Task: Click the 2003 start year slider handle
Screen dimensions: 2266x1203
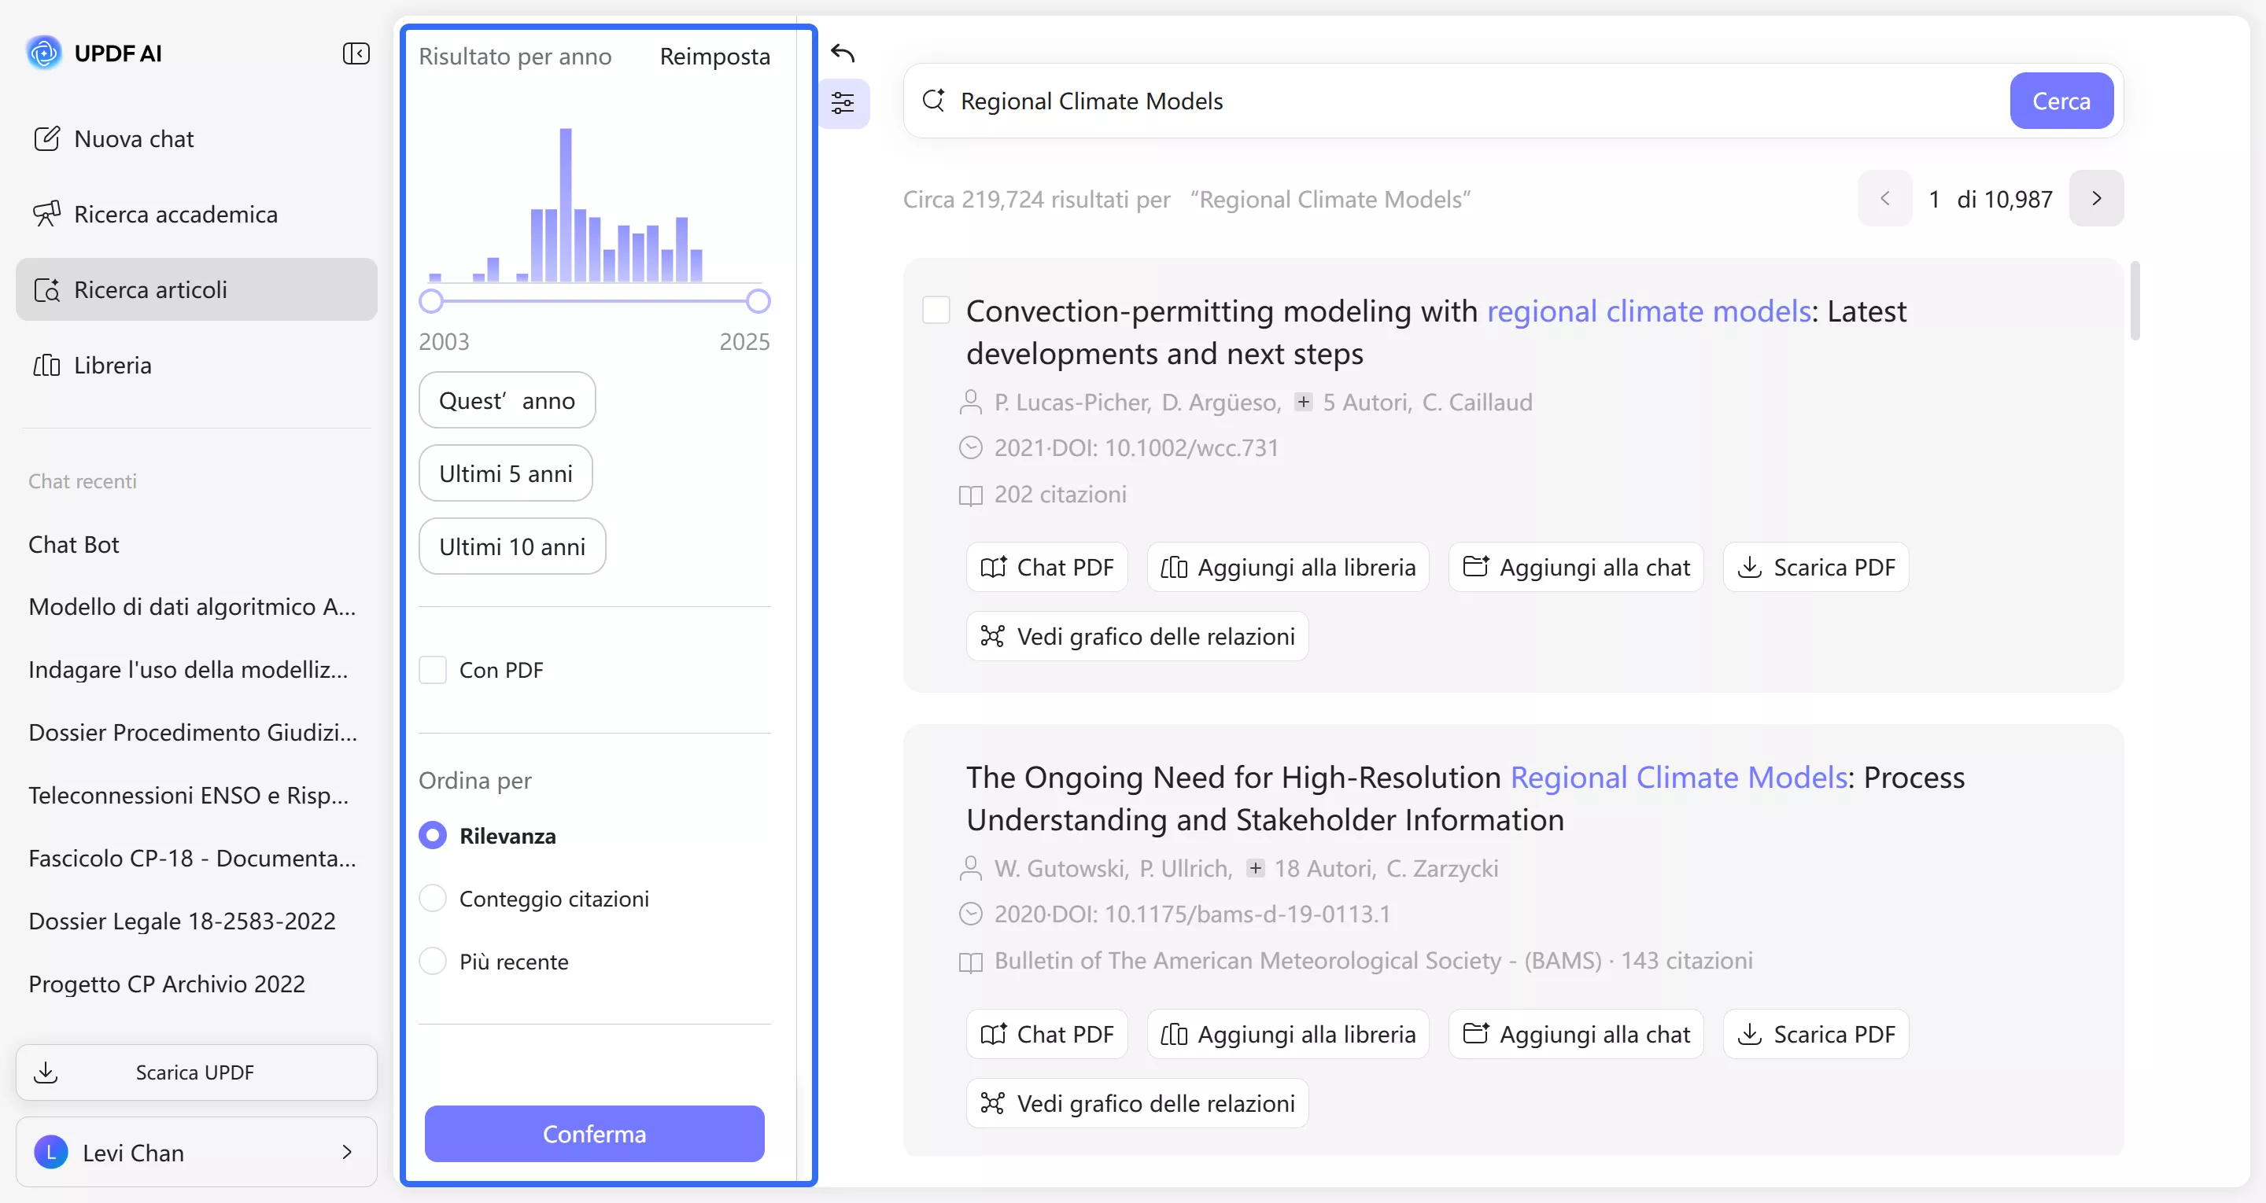Action: (431, 302)
